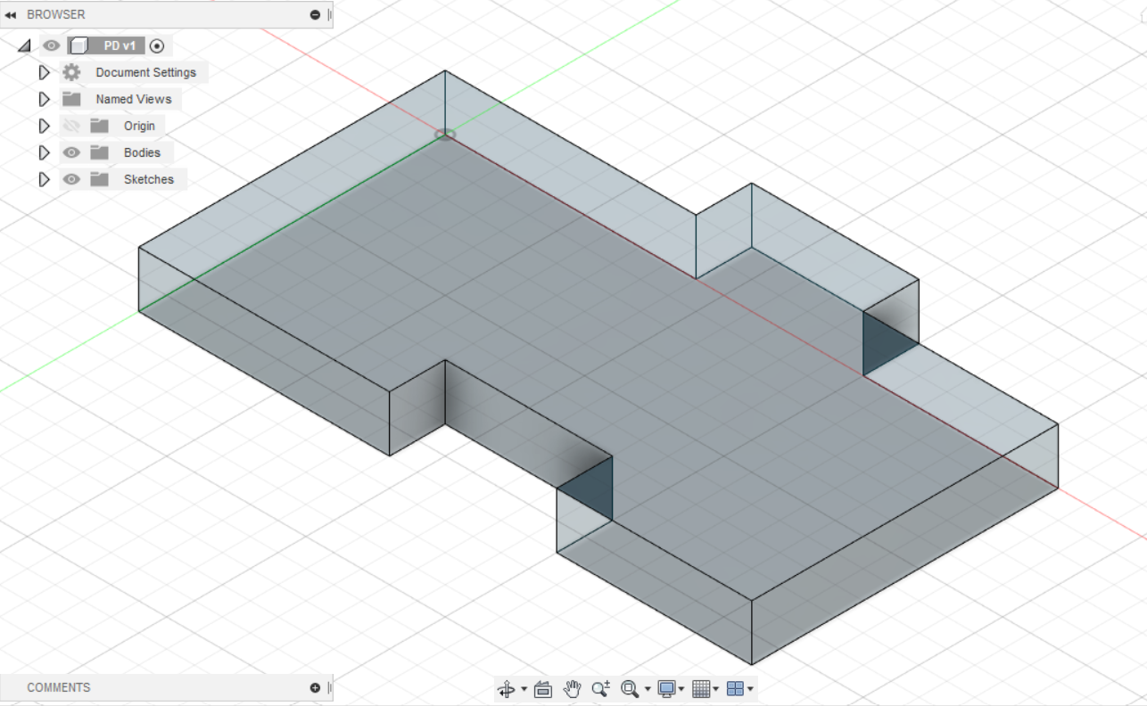This screenshot has width=1147, height=706.
Task: Collapse the PD v1 root node
Action: 24,45
